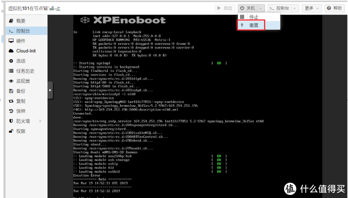Click the 硬件 monitor icon

pos(11,41)
